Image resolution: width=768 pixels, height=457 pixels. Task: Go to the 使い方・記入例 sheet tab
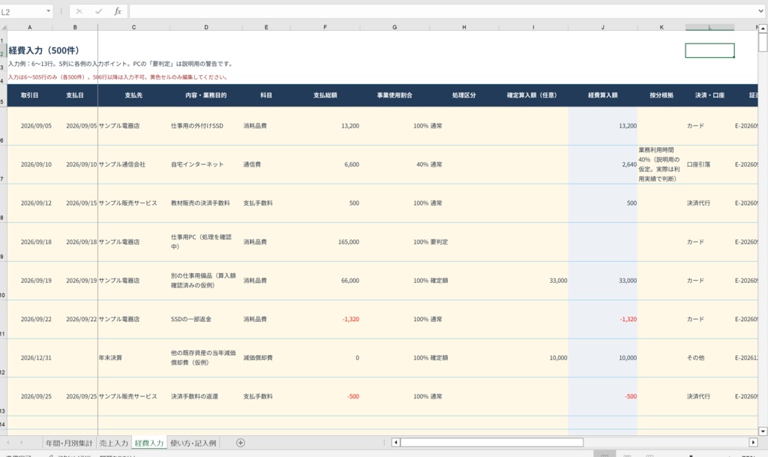point(193,443)
